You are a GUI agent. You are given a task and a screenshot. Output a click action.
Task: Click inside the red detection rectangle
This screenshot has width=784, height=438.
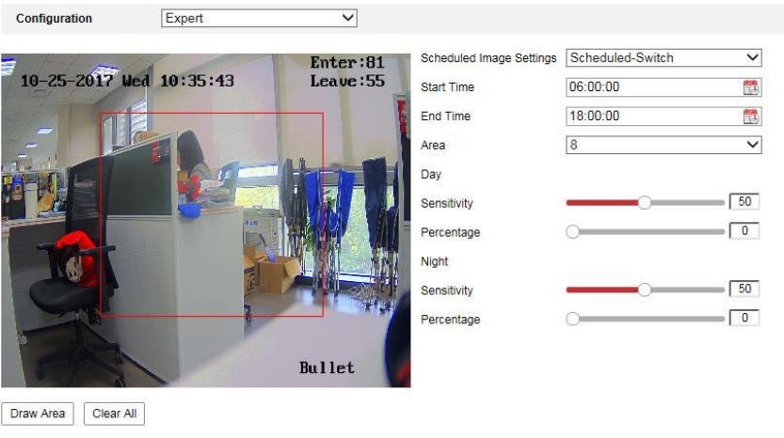pyautogui.click(x=212, y=214)
